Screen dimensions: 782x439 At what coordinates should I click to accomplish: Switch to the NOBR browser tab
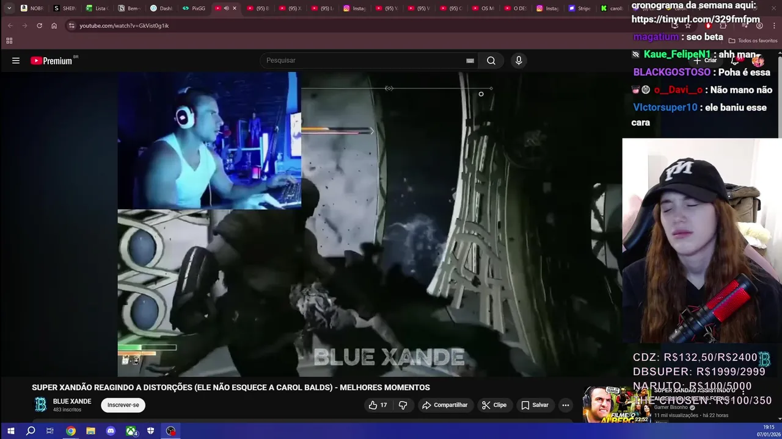(x=32, y=9)
